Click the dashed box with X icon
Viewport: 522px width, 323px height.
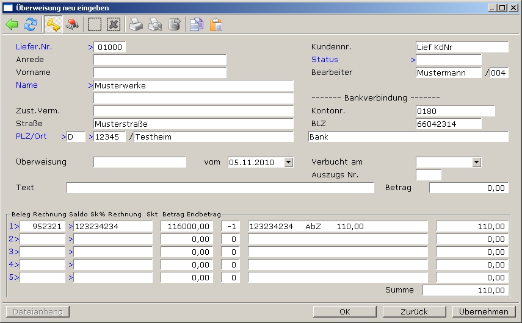click(114, 25)
